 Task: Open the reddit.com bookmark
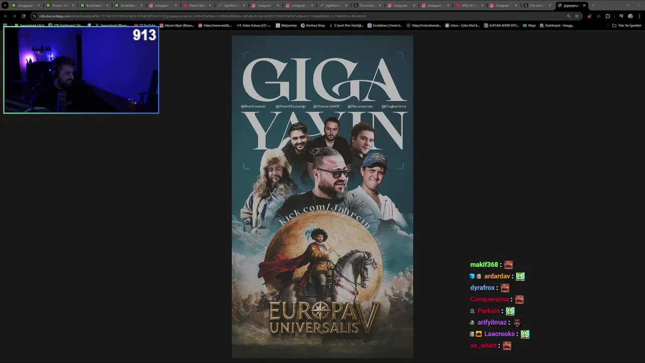click(215, 25)
